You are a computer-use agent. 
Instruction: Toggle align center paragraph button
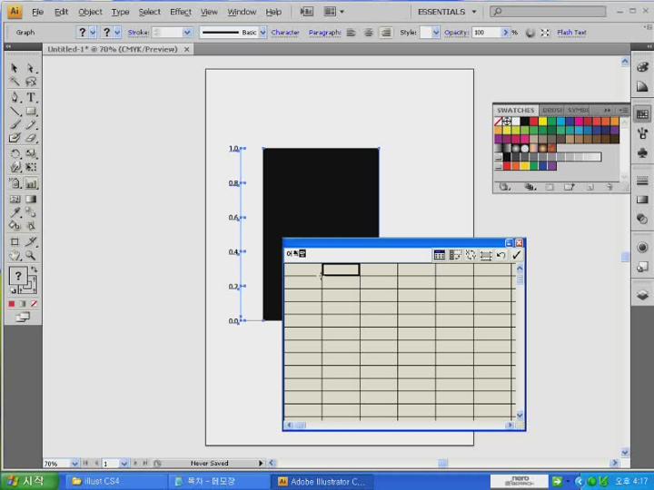tap(368, 33)
